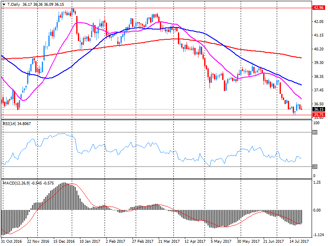This screenshot has height=246, width=328.
Task: Click the '5 May 2017' date label
Action: tap(221, 241)
